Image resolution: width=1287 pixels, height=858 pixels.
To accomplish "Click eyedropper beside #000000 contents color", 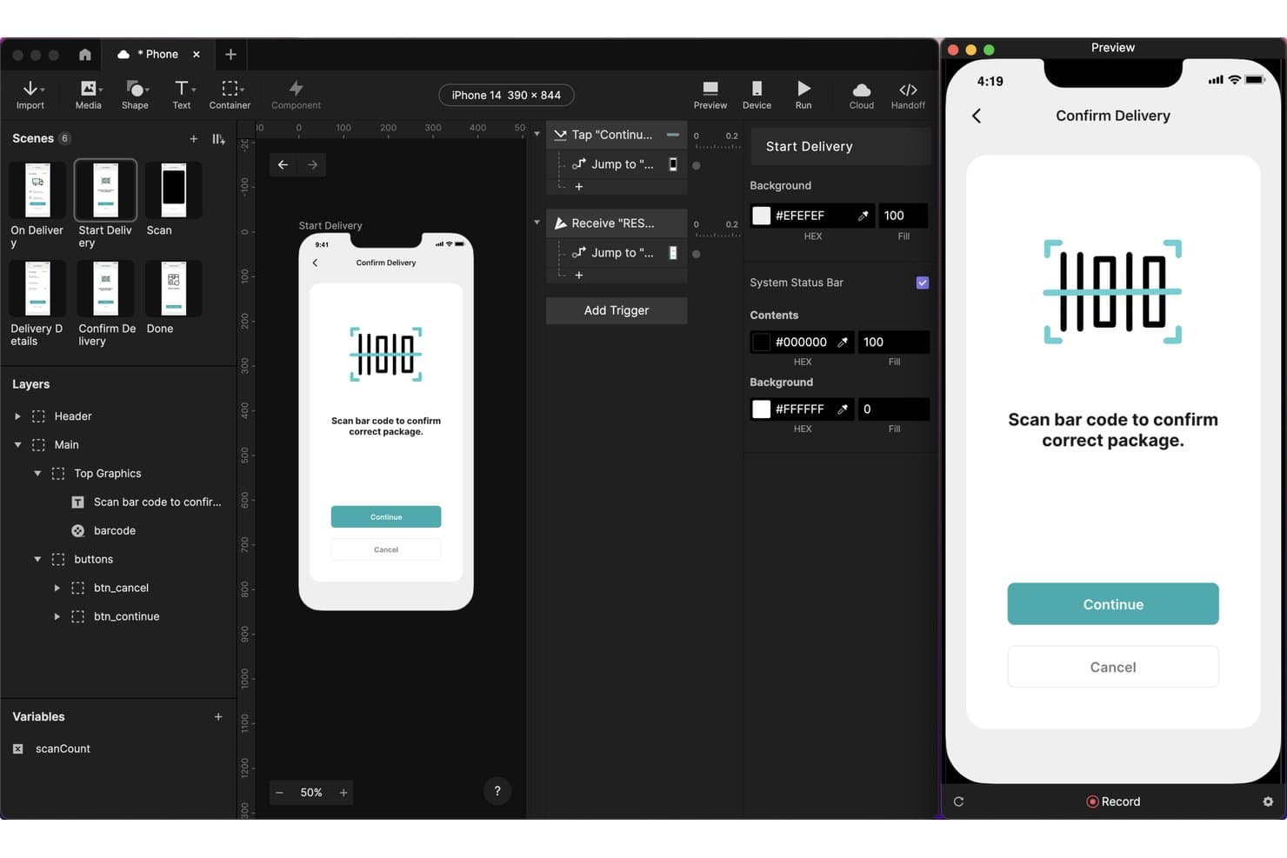I will (842, 343).
